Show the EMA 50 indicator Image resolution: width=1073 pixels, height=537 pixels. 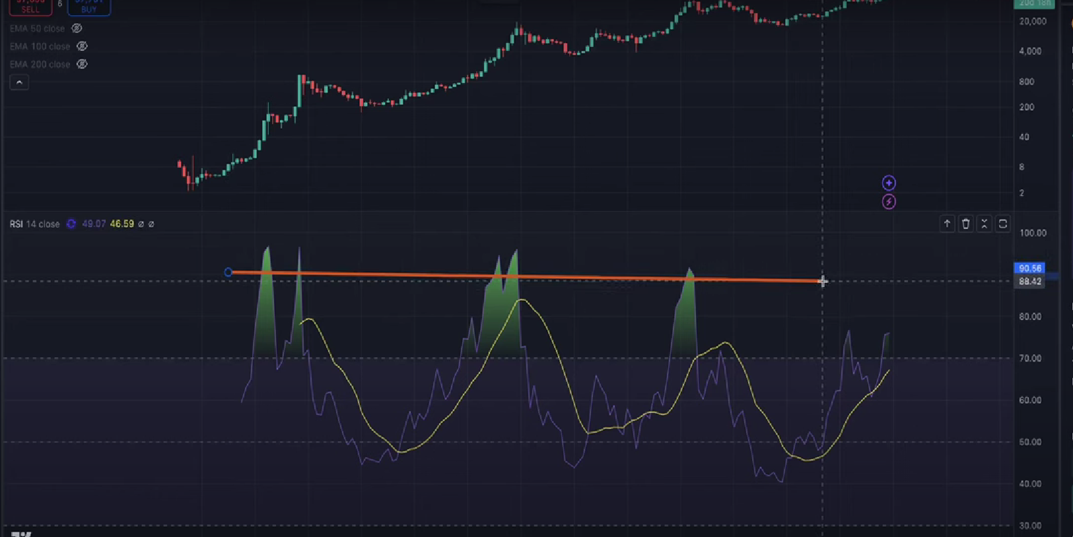point(77,28)
